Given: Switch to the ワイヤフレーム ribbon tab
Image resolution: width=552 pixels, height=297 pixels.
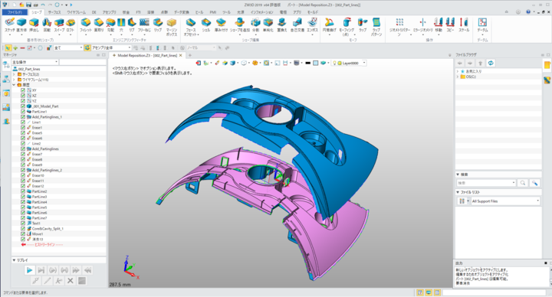Looking at the screenshot, I should pyautogui.click(x=77, y=12).
